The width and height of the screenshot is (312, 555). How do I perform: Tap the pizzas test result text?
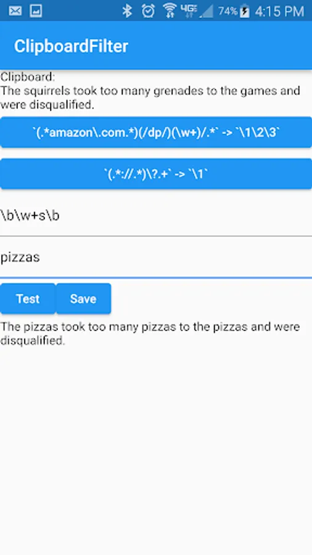tap(150, 334)
